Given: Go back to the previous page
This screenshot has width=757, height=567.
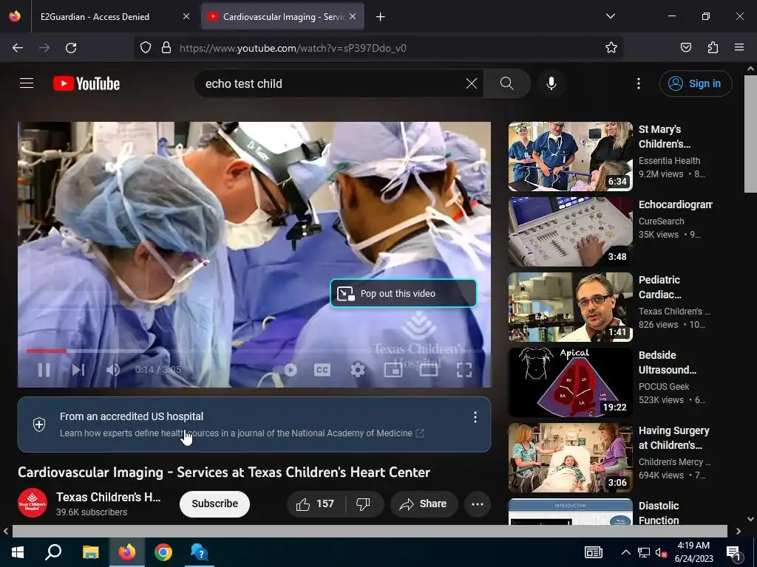Looking at the screenshot, I should click(18, 48).
